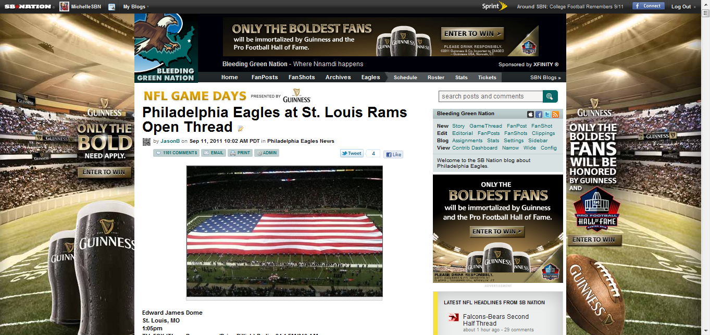Expand the My Blogs dropdown
The width and height of the screenshot is (710, 335).
point(135,7)
